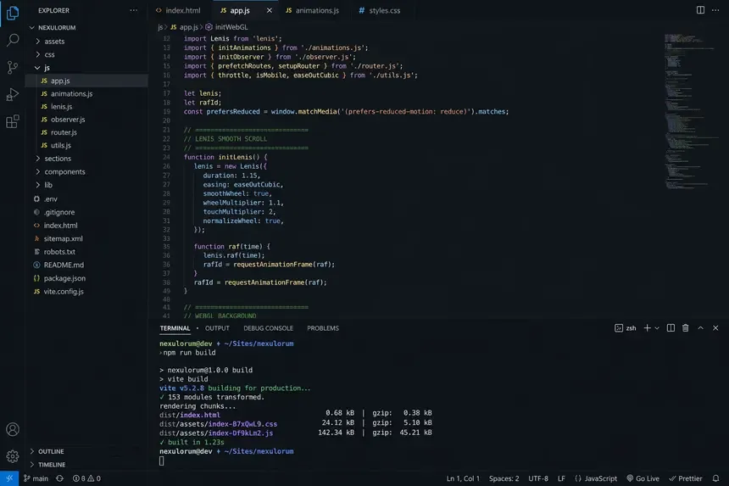This screenshot has width=729, height=486.
Task: Open sitemap.xml in explorer
Action: coord(87,238)
